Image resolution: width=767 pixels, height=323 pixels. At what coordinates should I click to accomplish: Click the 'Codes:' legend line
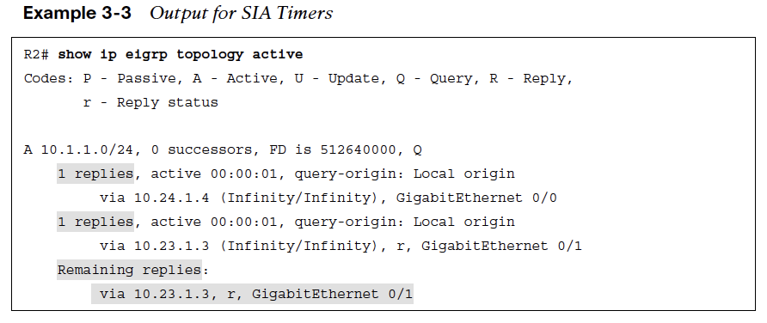pos(298,79)
